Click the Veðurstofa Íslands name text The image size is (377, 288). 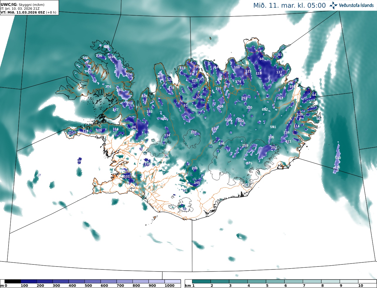pos(356,5)
